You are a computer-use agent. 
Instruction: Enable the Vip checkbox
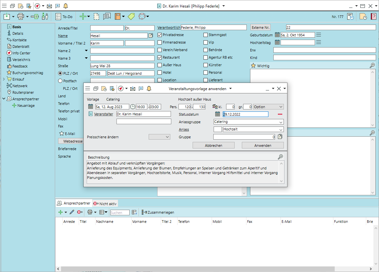click(205, 42)
